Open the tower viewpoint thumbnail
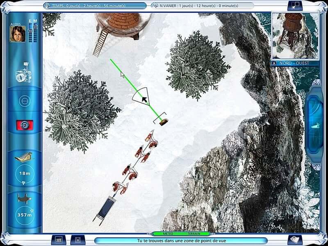The width and height of the screenshot is (328, 246). (295, 36)
